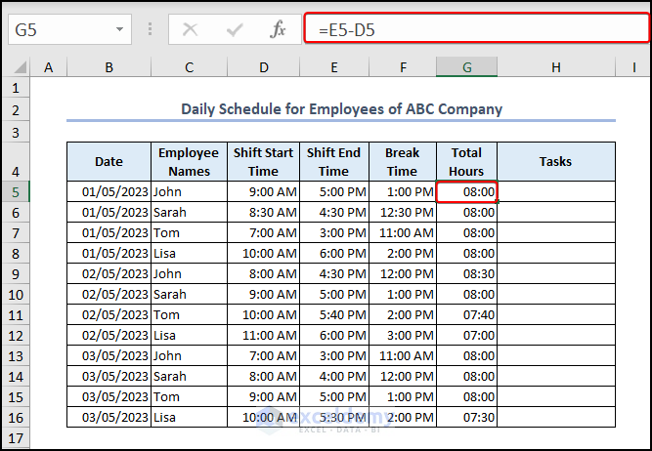The height and width of the screenshot is (451, 652).
Task: Select column H header
Action: point(555,67)
